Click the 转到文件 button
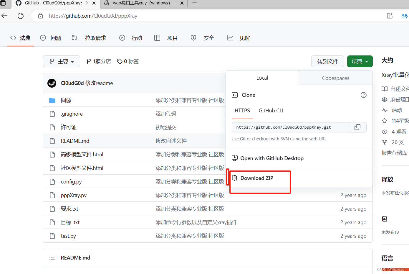This screenshot has width=409, height=274. tap(328, 61)
